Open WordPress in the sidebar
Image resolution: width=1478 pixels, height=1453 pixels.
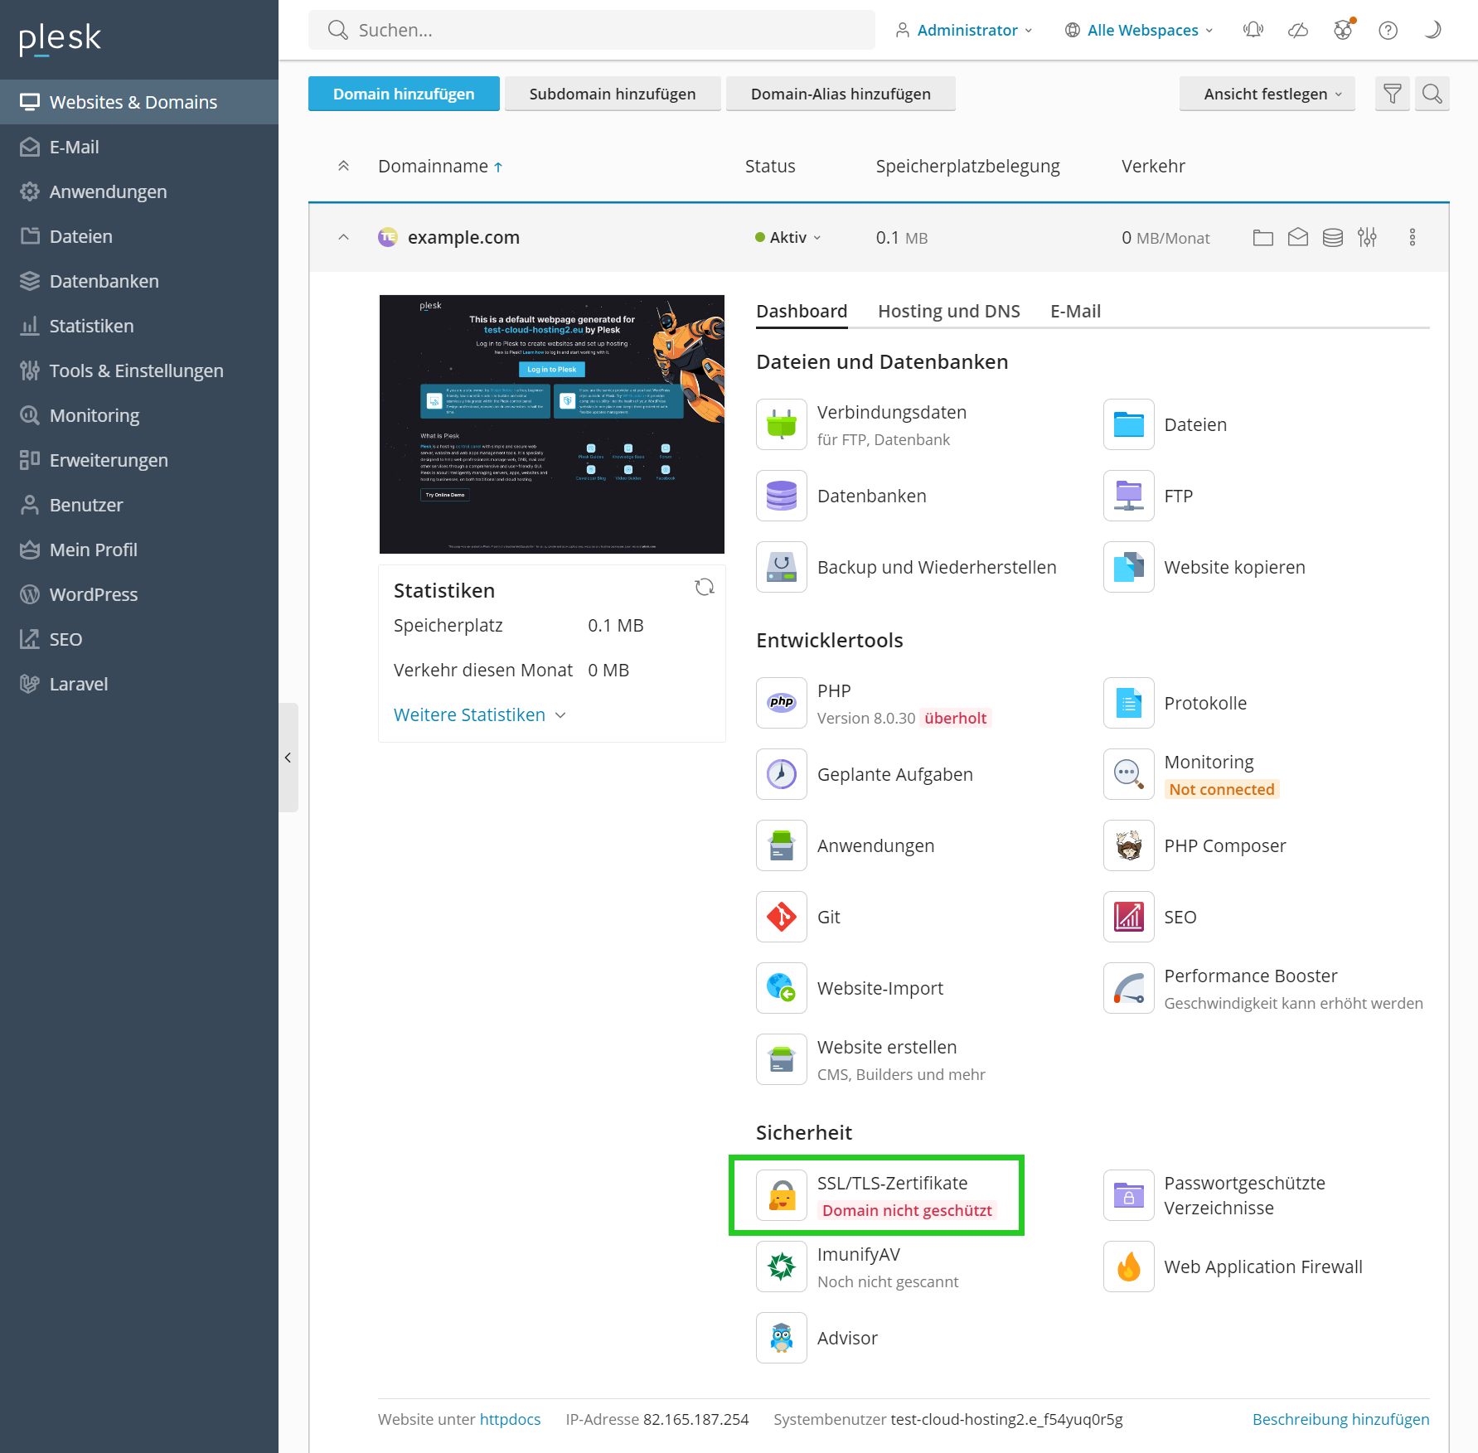click(139, 594)
